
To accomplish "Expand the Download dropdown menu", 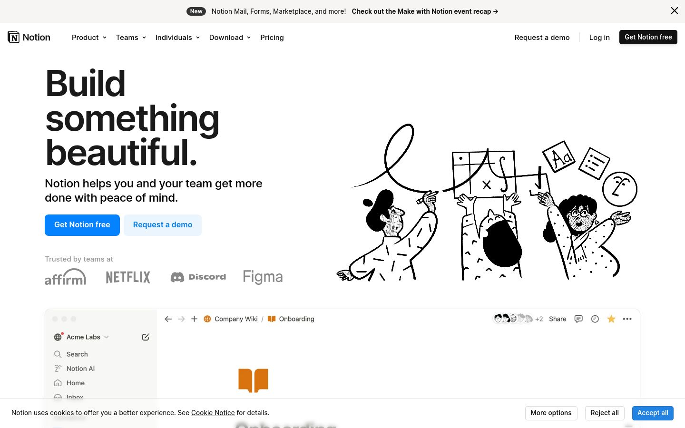I will tap(230, 38).
